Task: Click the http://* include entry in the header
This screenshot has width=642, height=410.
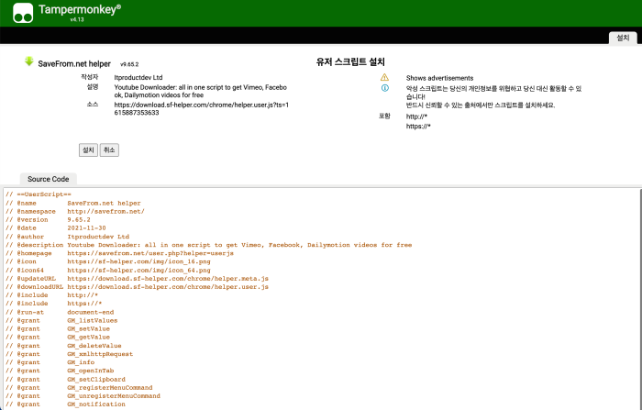Action: point(416,116)
